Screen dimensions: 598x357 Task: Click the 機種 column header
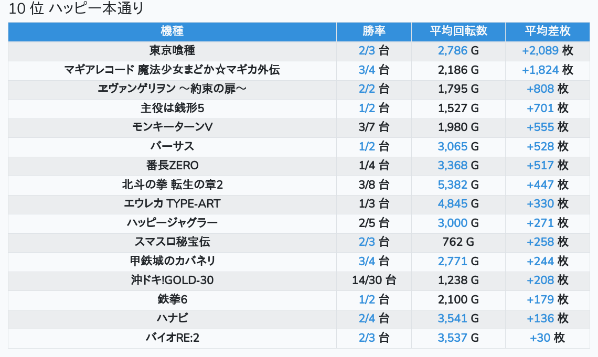(x=172, y=31)
